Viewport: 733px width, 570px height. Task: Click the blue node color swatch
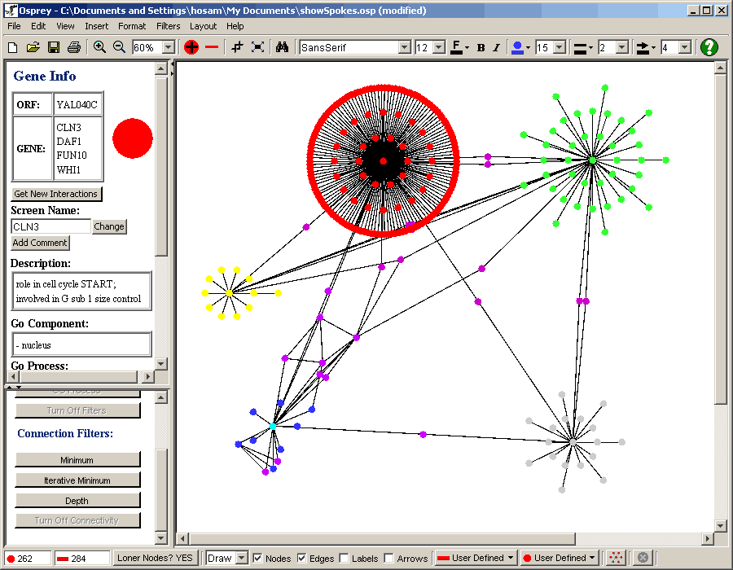point(516,47)
